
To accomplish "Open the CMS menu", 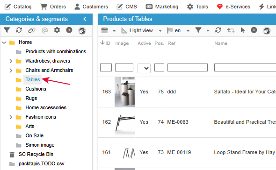I will [127, 7].
